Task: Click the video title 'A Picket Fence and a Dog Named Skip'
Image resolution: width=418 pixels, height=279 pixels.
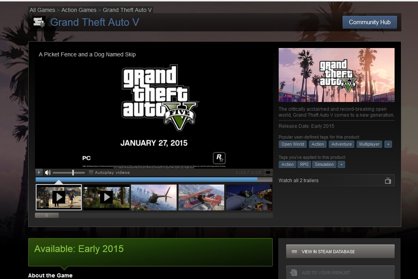Action: (87, 54)
